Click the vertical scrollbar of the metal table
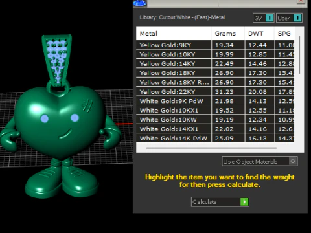Viewport: 311px width, 233px height. click(x=299, y=55)
